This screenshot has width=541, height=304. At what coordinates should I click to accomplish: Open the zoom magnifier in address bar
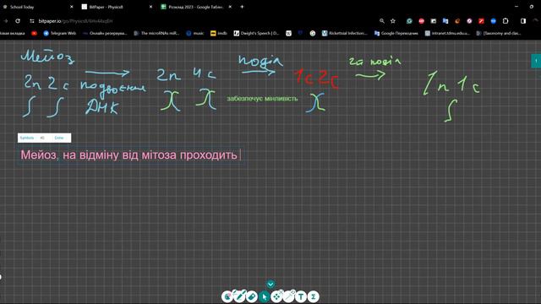tap(382, 21)
